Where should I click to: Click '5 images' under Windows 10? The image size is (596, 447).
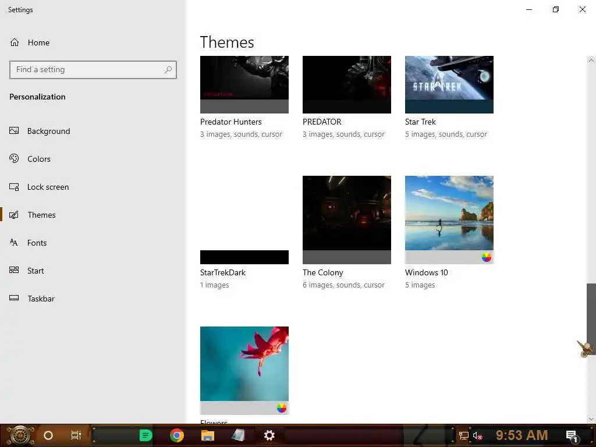420,285
